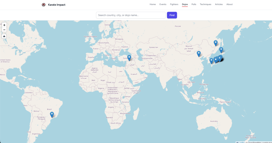Image resolution: width=272 pixels, height=143 pixels.
Task: Navigate to the Fighters section
Action: (174, 5)
